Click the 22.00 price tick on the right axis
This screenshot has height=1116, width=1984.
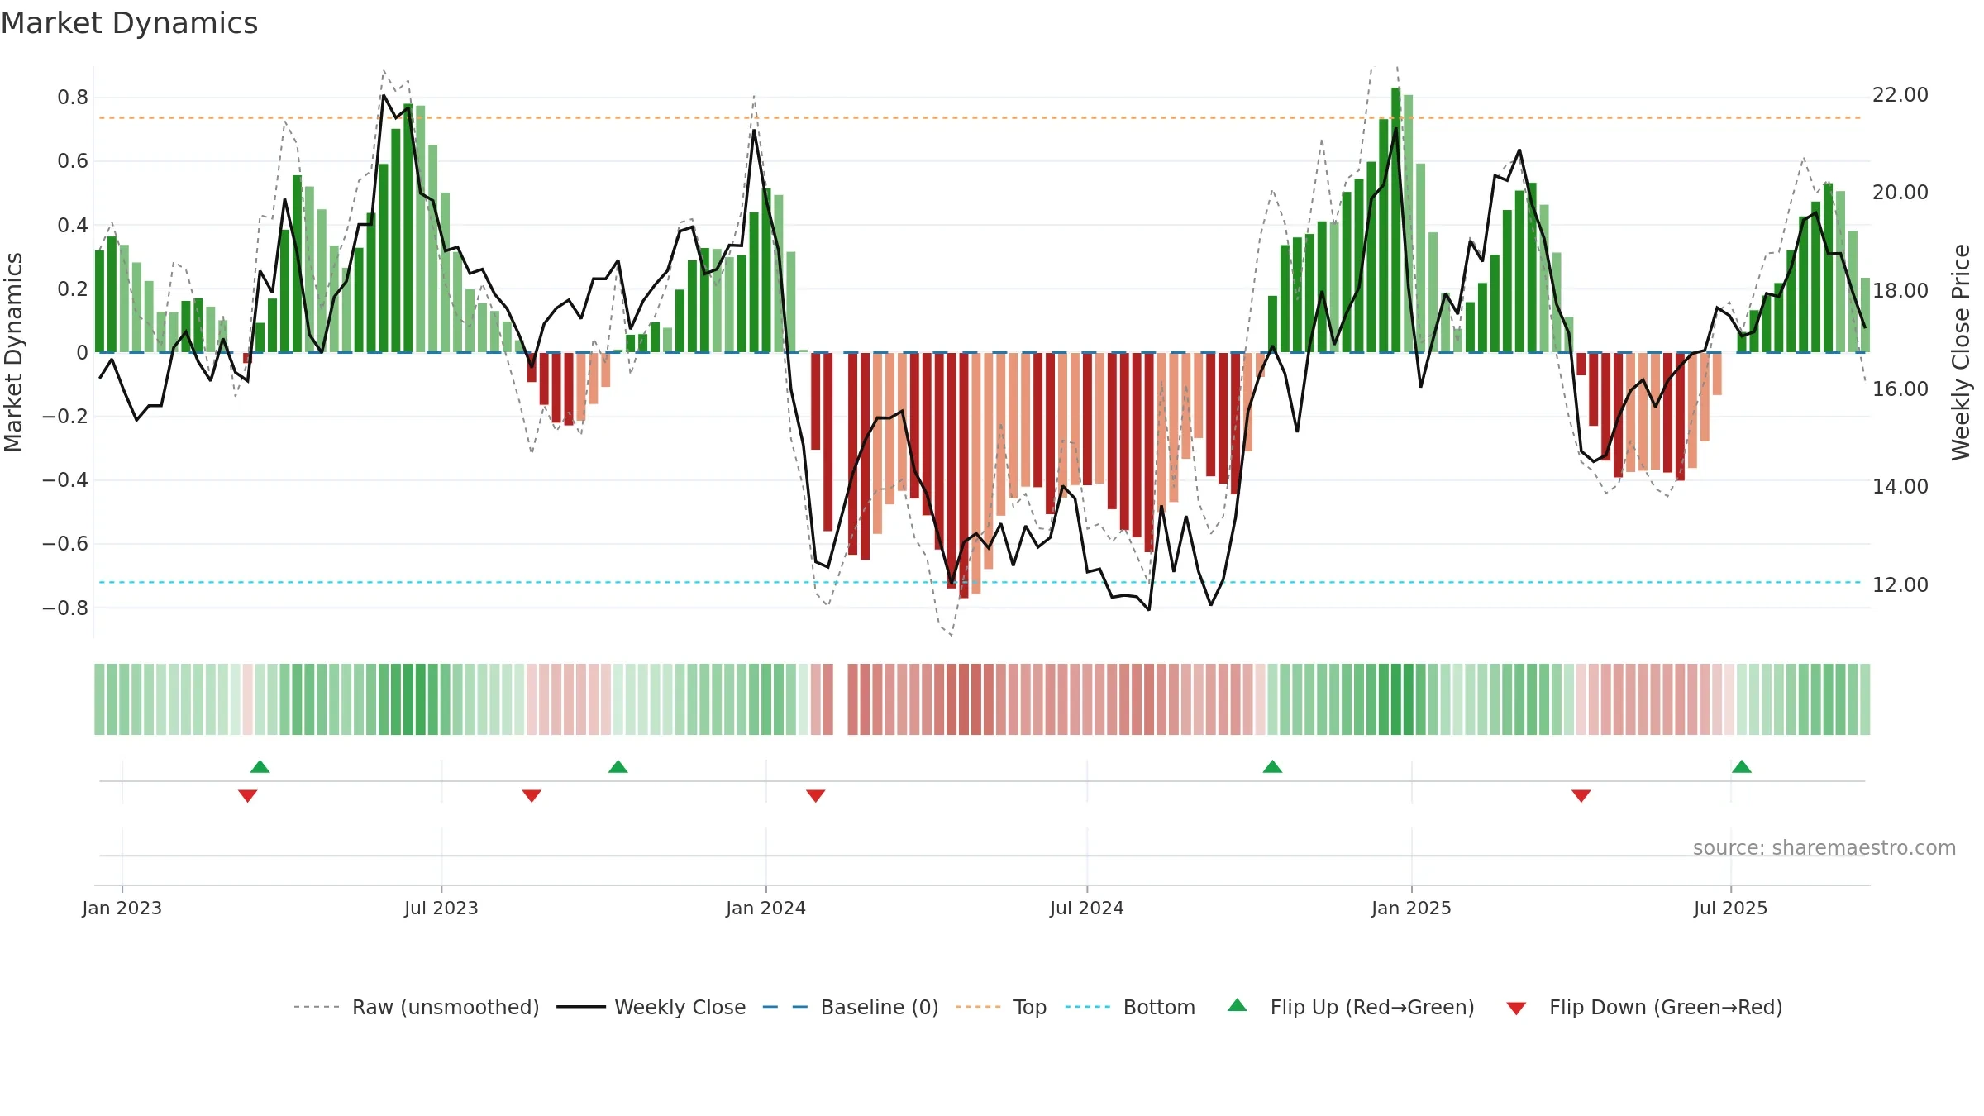(x=1901, y=95)
